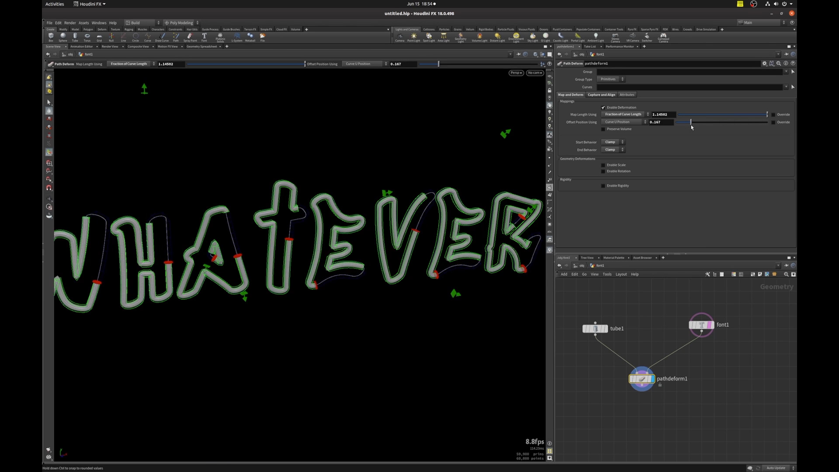Toggle the Enable Rotation checkbox
Viewport: 839px width, 472px height.
(x=603, y=171)
